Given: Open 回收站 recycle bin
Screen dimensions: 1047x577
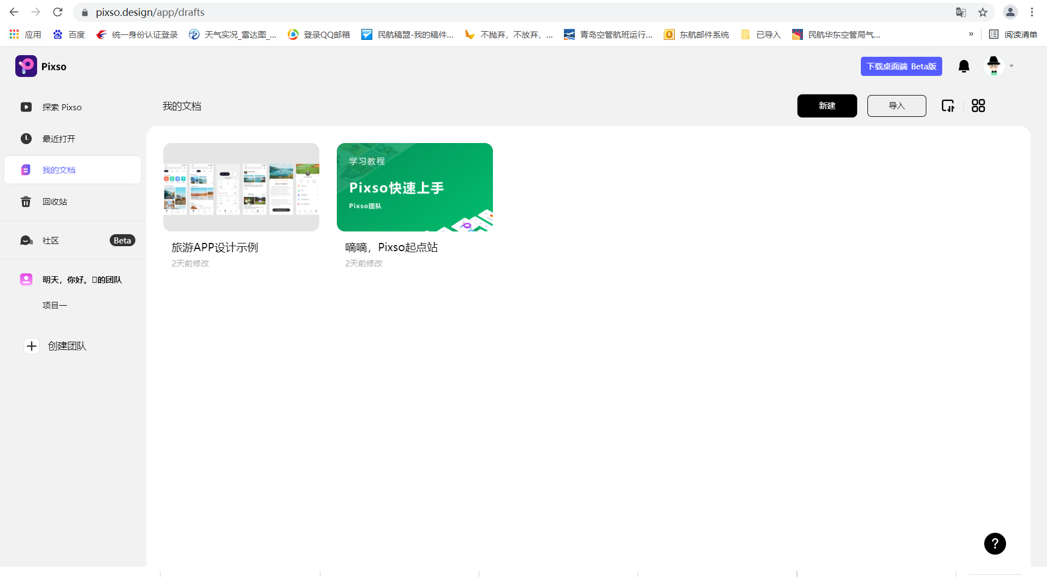Looking at the screenshot, I should coord(73,201).
